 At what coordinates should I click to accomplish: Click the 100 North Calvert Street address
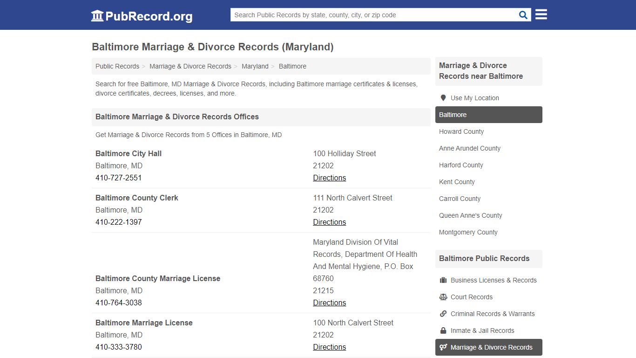tap(353, 323)
